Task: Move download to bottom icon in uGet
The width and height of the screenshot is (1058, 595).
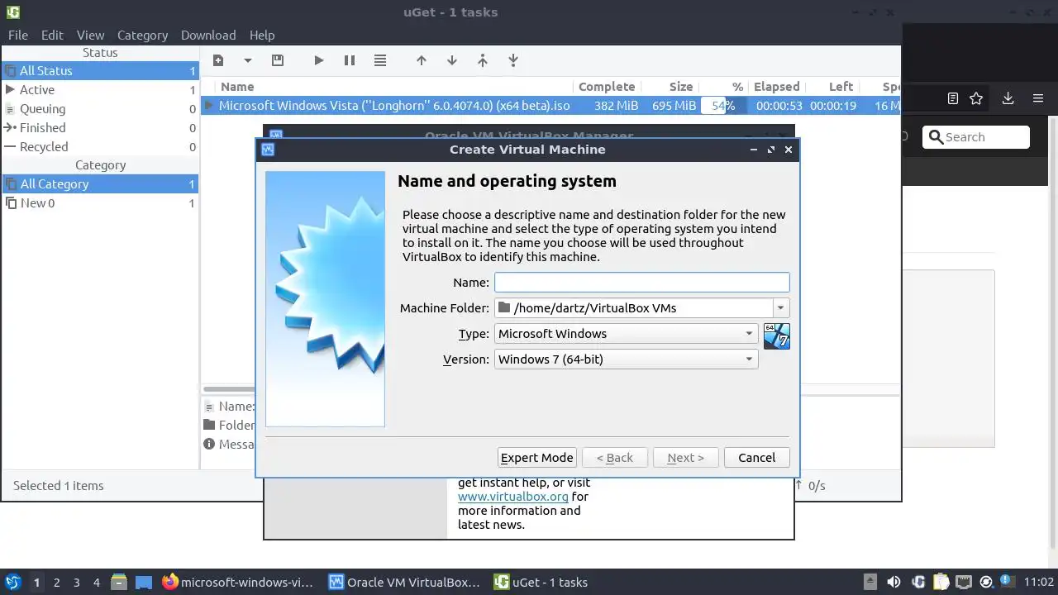Action: coord(513,60)
